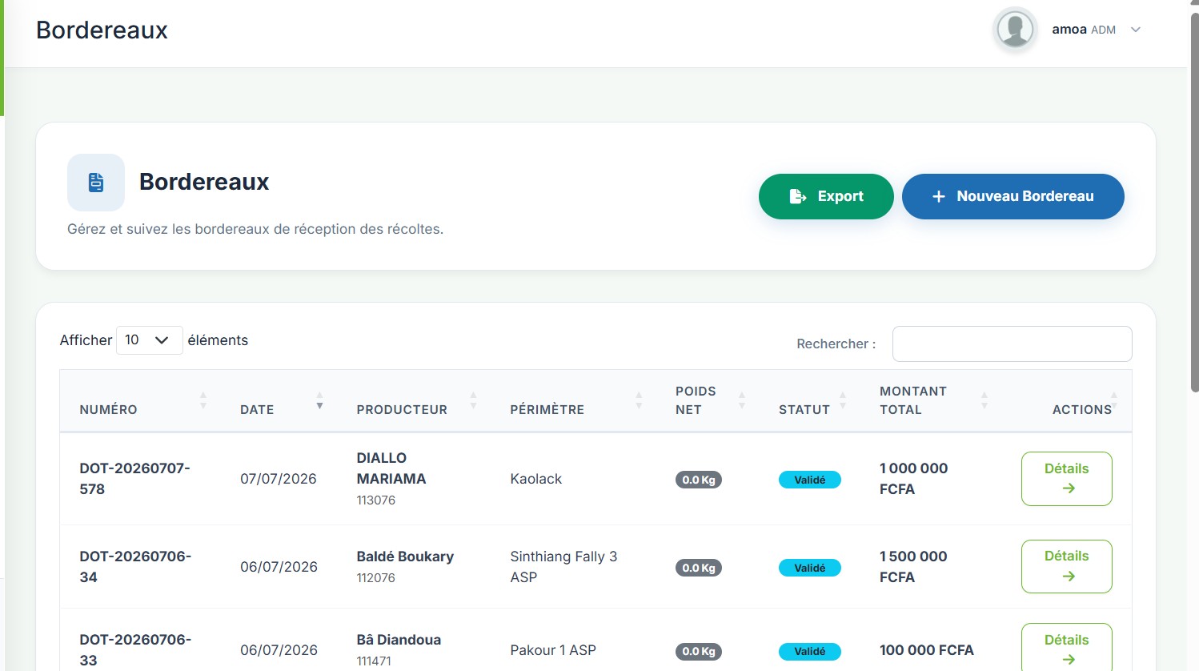Open the Afficher 10 éléments dropdown
Screen dimensions: 1199x671
click(150, 340)
